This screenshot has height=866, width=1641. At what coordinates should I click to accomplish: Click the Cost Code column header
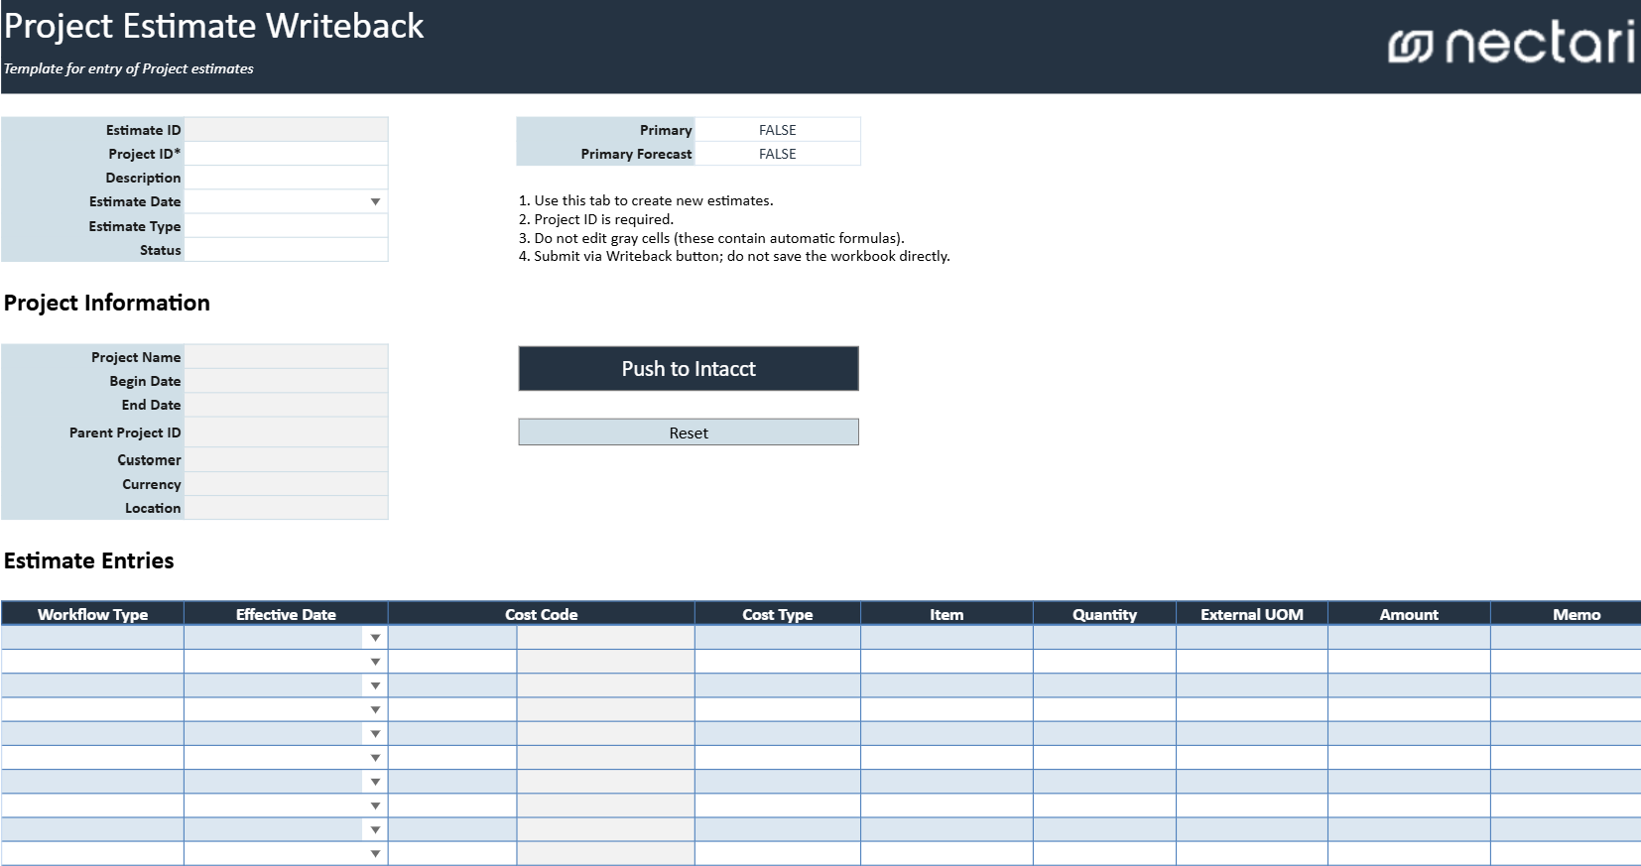541,614
